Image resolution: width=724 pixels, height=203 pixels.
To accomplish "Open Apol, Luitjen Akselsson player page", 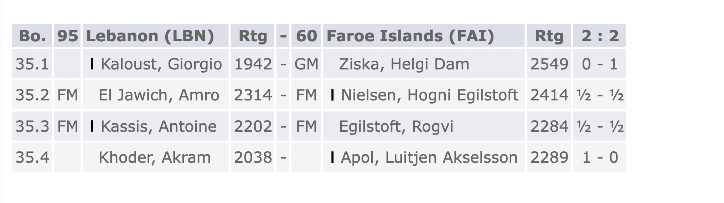I will (429, 157).
